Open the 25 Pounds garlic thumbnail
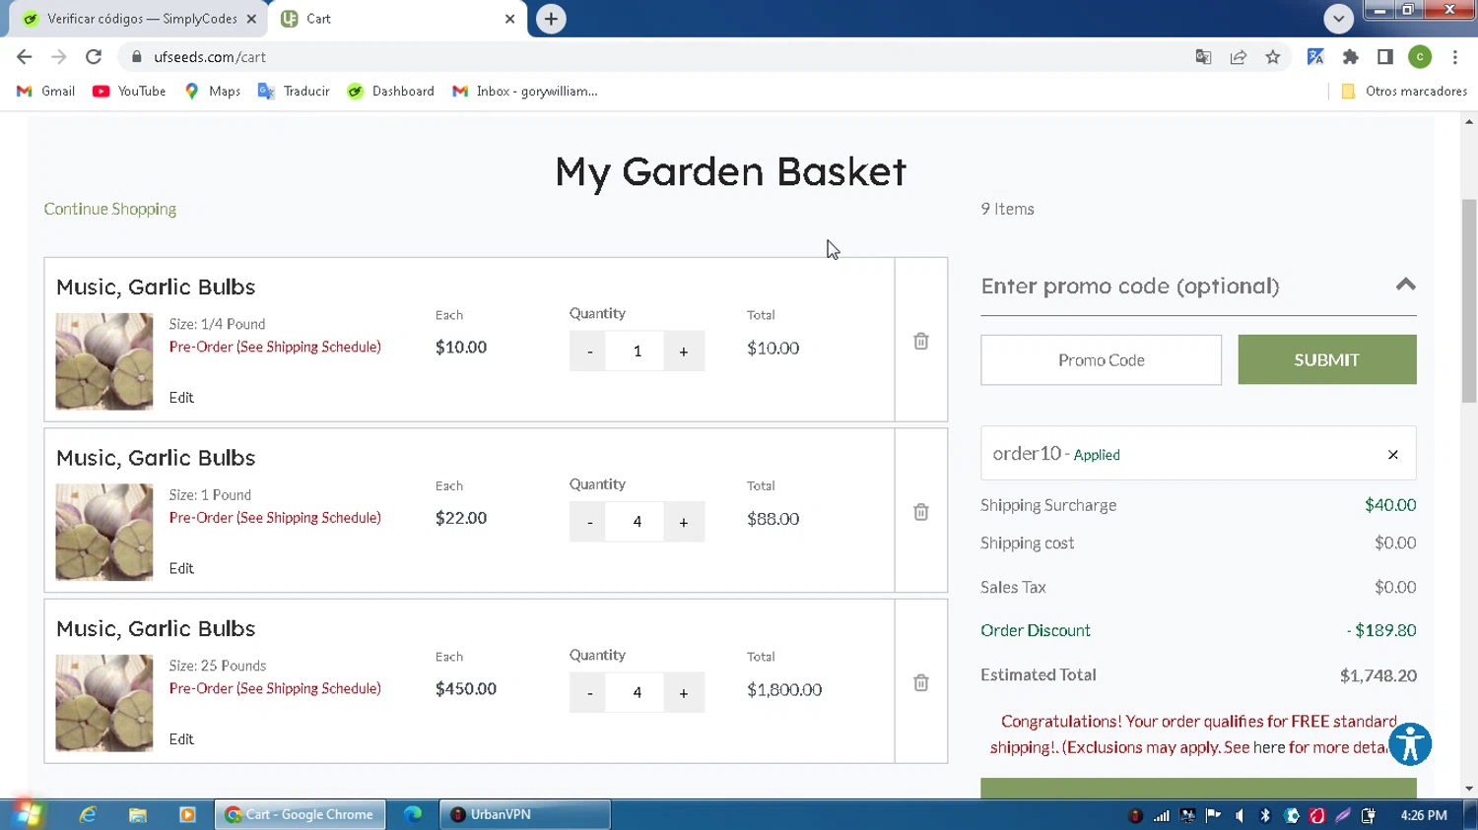Image resolution: width=1478 pixels, height=830 pixels. tap(104, 703)
